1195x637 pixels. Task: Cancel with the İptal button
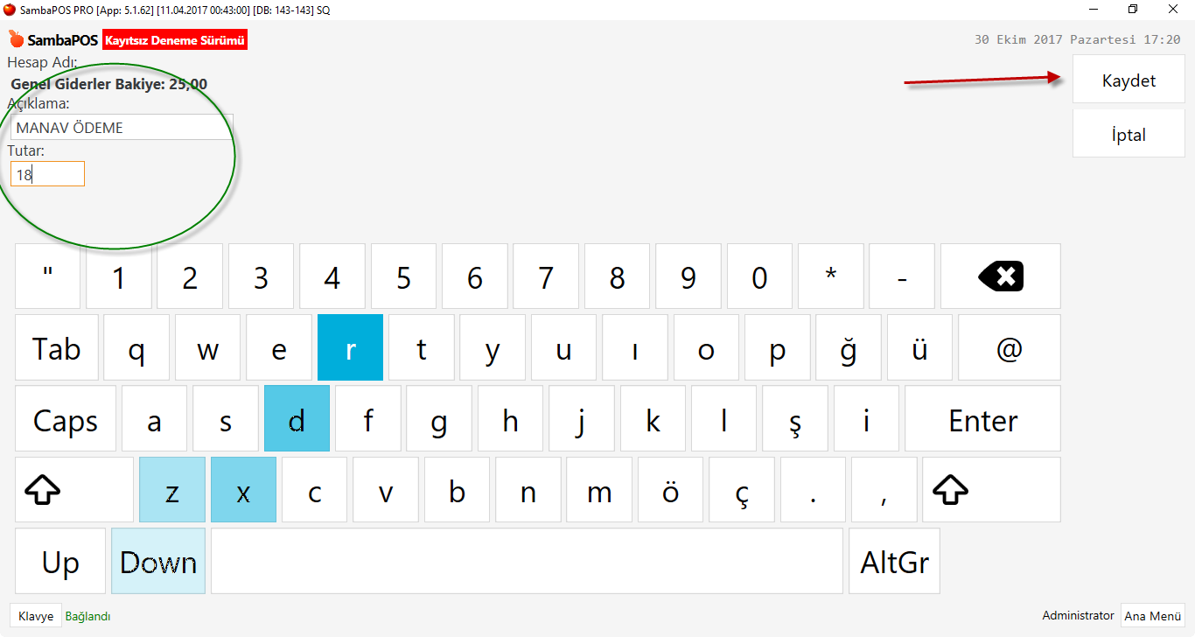1129,135
